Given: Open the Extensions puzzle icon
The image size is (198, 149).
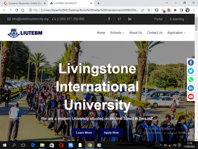Looking at the screenshot, I should tap(175, 10).
